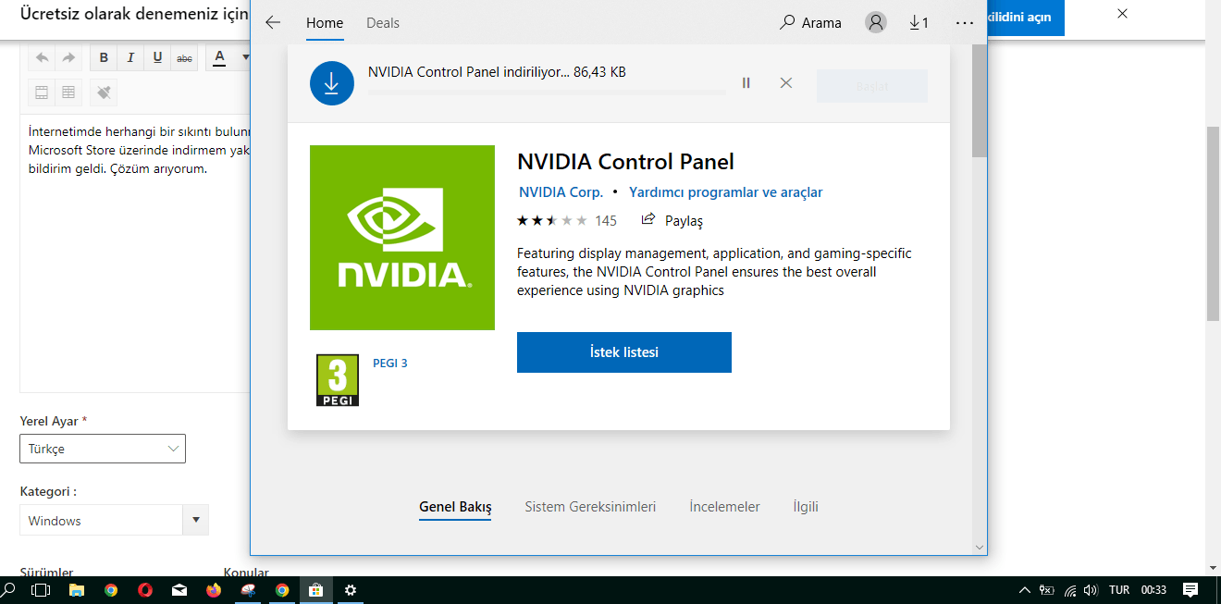Open Opera browser from taskbar
This screenshot has width=1221, height=604.
[x=145, y=590]
